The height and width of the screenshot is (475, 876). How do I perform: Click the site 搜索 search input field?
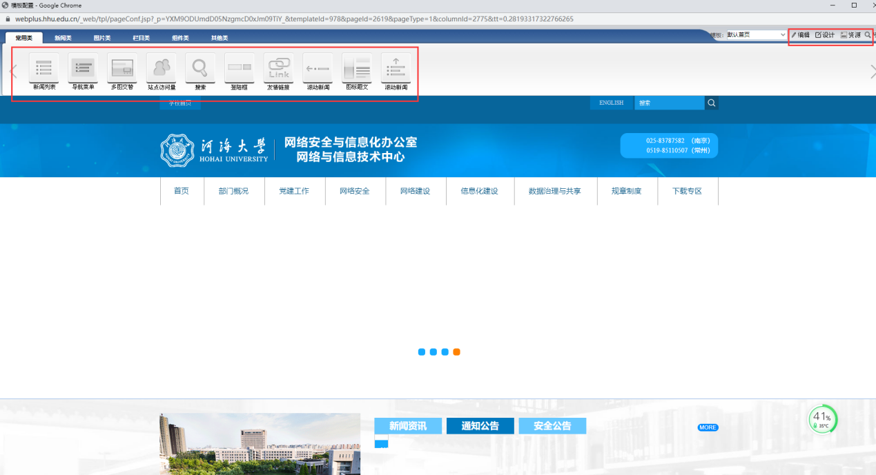coord(668,103)
